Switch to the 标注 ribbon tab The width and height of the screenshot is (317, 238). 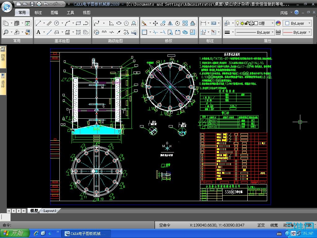pos(38,12)
